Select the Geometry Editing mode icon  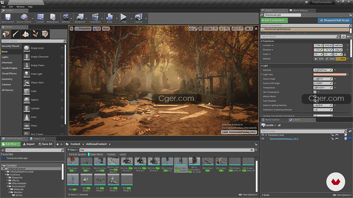[x=45, y=34]
